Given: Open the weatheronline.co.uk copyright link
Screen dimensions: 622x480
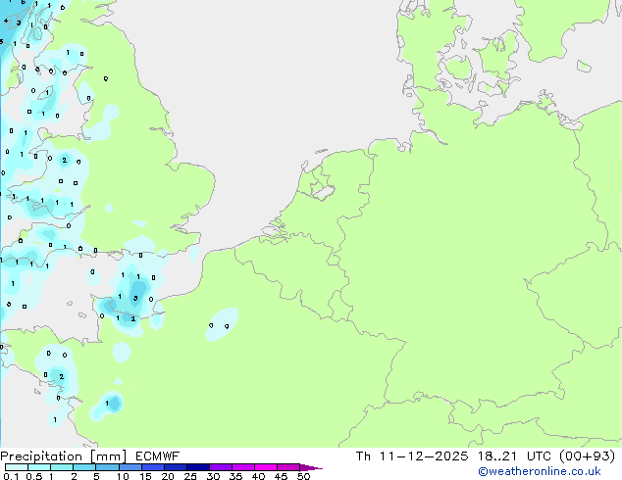Looking at the screenshot, I should coord(539,471).
